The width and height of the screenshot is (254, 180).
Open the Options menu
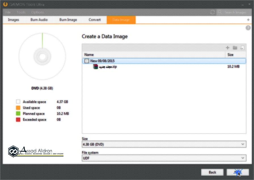point(38,12)
